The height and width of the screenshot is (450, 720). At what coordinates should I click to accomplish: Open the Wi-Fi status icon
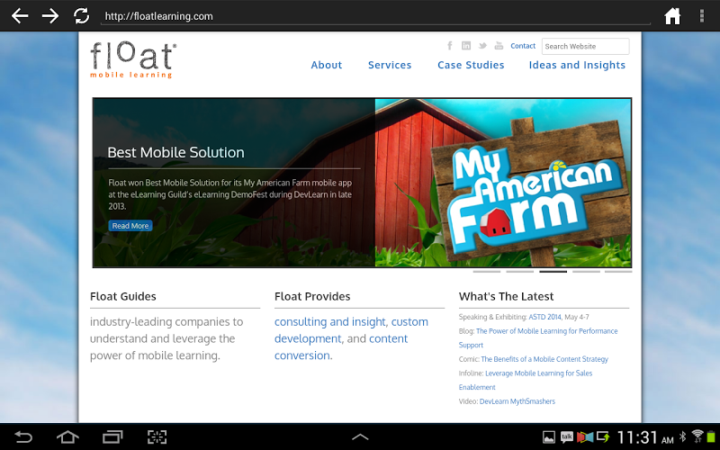(x=697, y=436)
